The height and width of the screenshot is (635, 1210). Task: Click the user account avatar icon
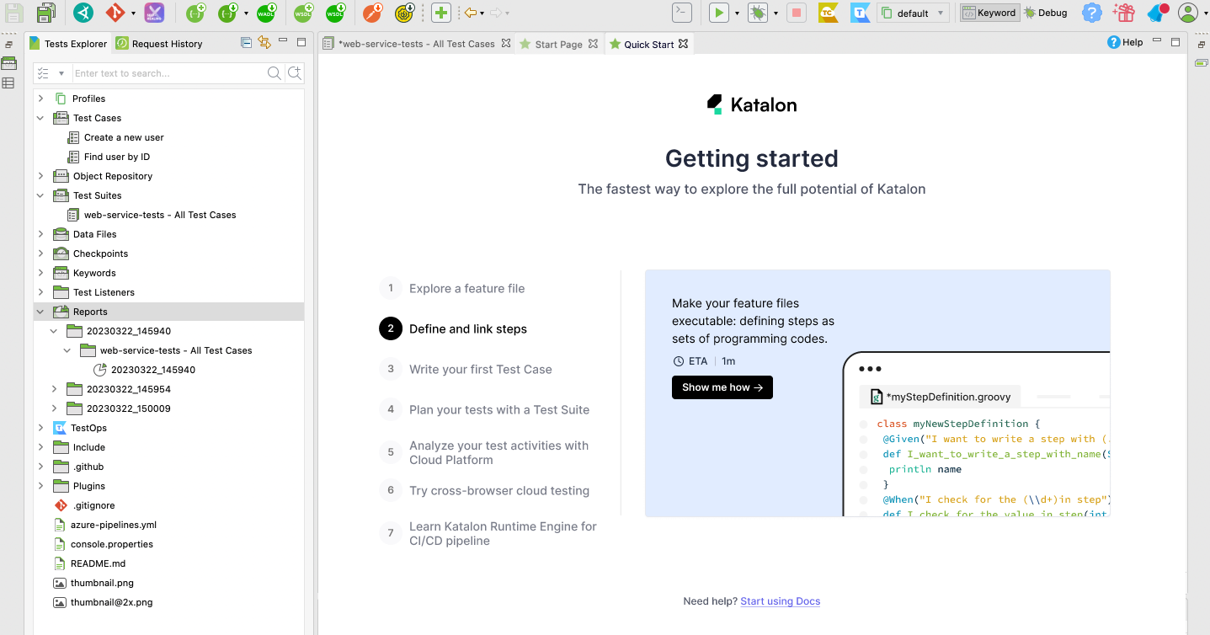coord(1187,13)
